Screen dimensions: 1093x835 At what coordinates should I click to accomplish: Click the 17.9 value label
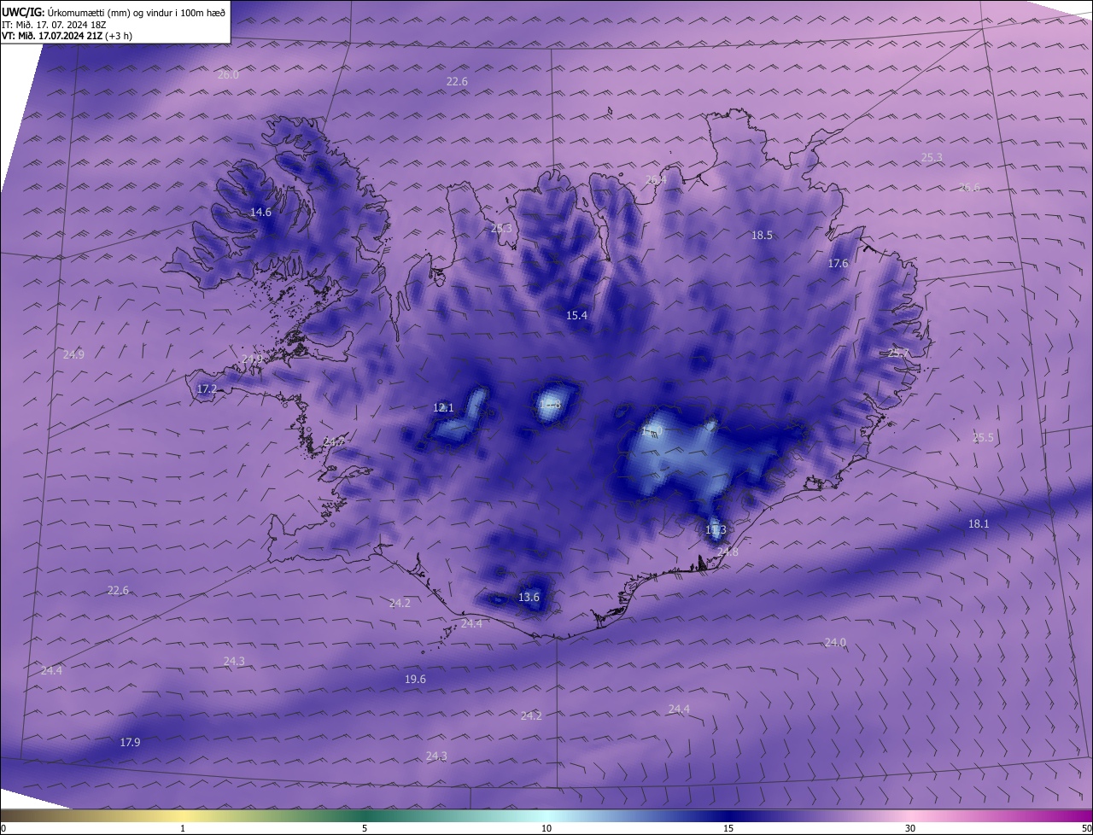130,743
